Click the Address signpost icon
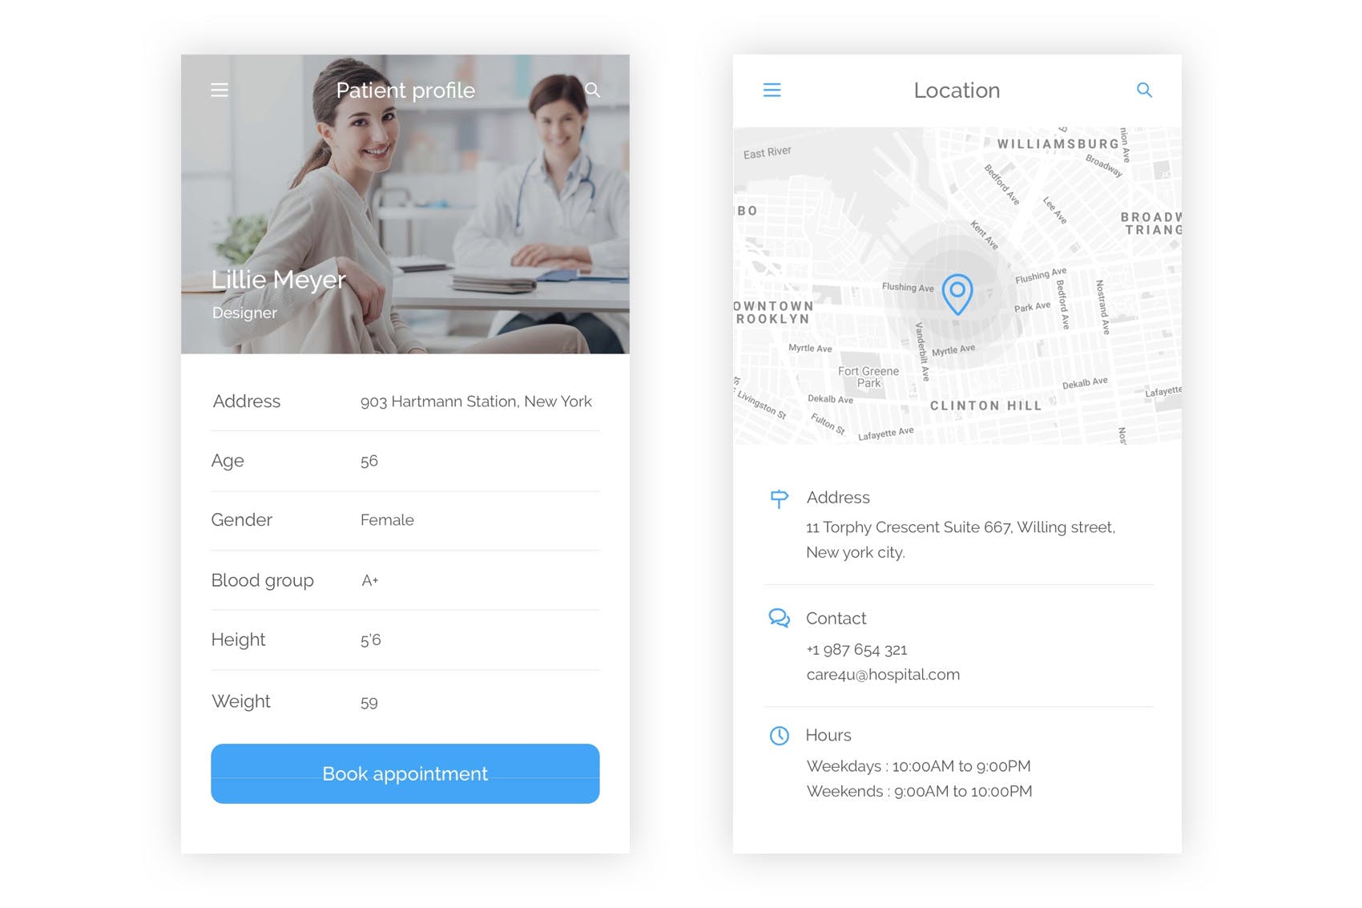Viewport: 1362px width, 908px height. (x=778, y=498)
